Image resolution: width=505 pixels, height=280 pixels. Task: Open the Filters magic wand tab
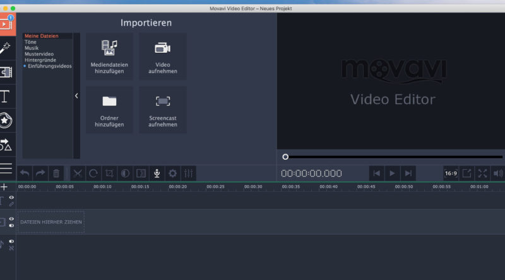(6, 48)
